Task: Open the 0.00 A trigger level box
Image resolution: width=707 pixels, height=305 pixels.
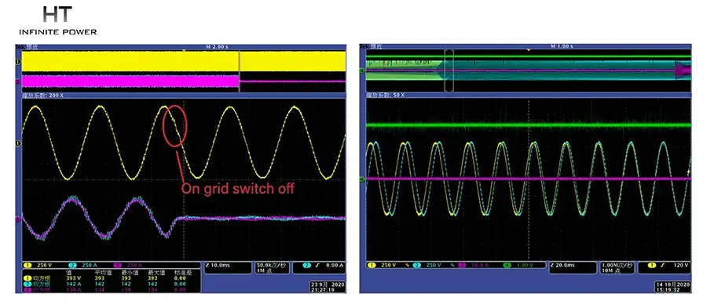Action: pyautogui.click(x=319, y=267)
